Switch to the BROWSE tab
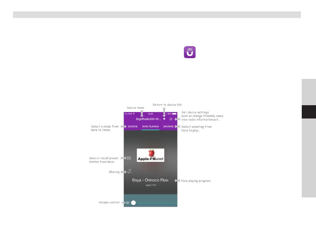This screenshot has height=228, width=316. 168,127
